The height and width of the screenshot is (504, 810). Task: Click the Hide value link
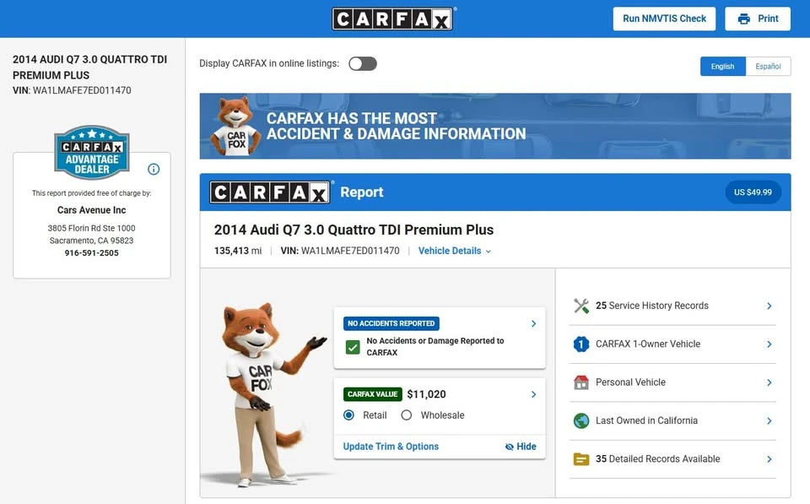521,447
